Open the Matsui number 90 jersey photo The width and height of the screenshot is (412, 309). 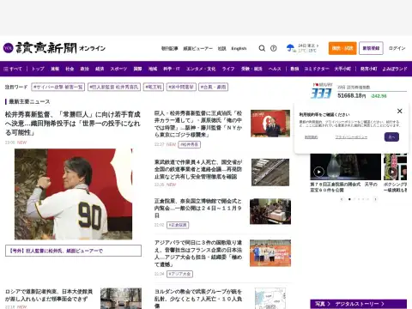point(73,194)
